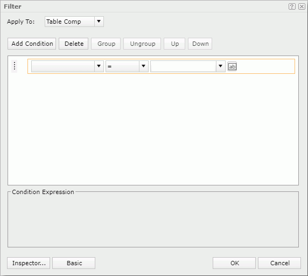Click inside the condition value input field

click(183, 66)
